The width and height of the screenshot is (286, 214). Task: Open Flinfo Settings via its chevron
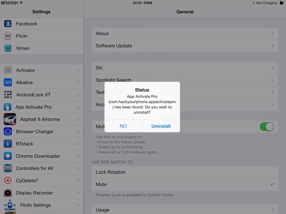coord(78,205)
